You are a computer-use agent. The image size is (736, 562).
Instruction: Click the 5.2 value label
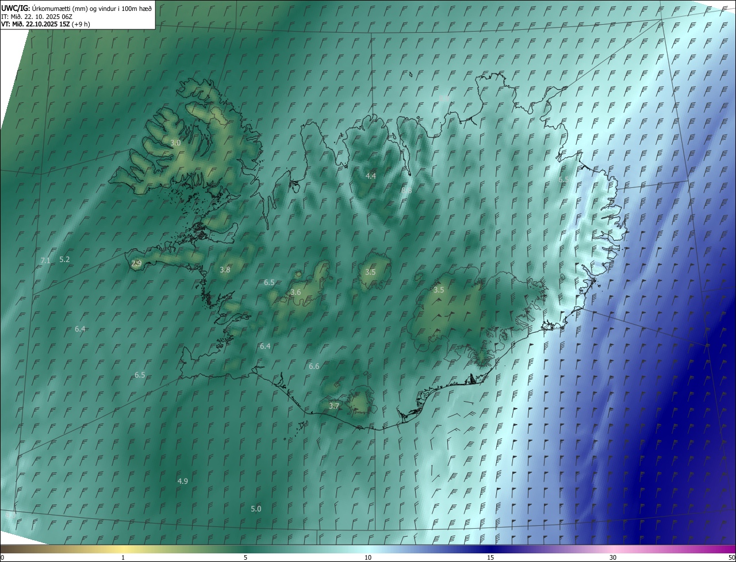pos(64,259)
